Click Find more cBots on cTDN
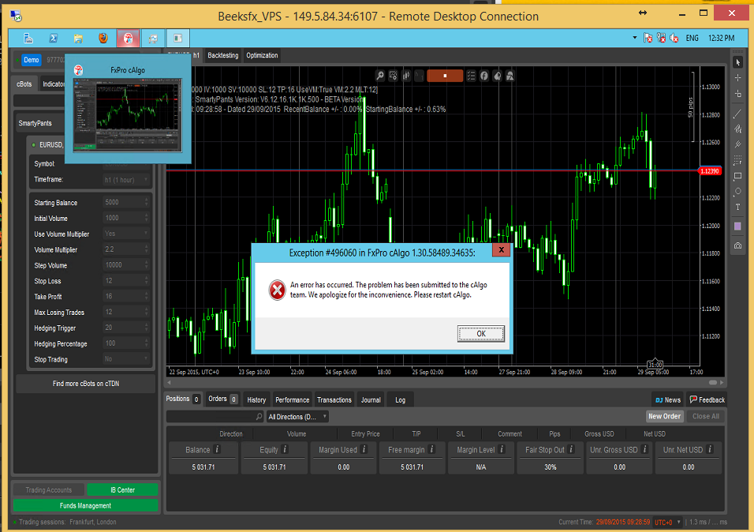Image resolution: width=754 pixels, height=532 pixels. pyautogui.click(x=86, y=384)
